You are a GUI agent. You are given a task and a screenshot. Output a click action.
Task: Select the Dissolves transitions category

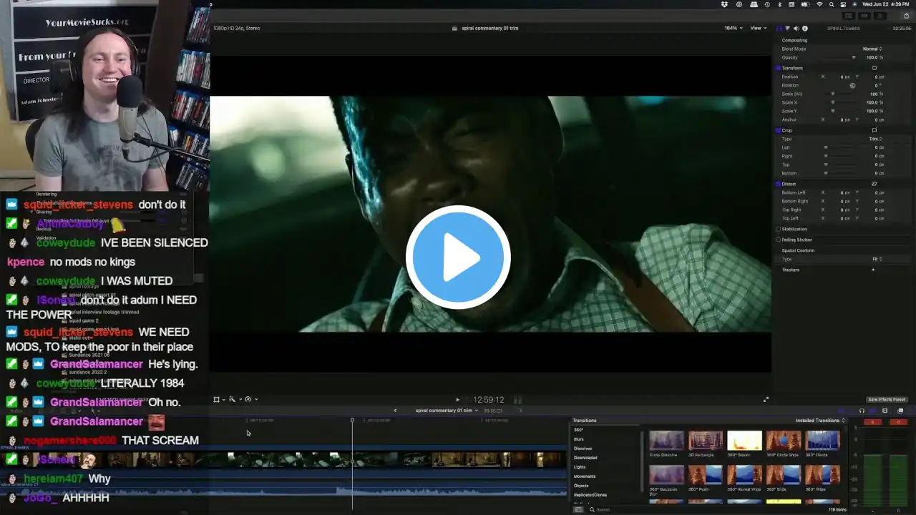(x=583, y=448)
